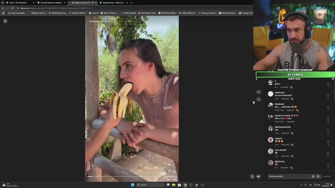Open File Explorer from the taskbar
The width and height of the screenshot is (335, 188).
tap(174, 185)
